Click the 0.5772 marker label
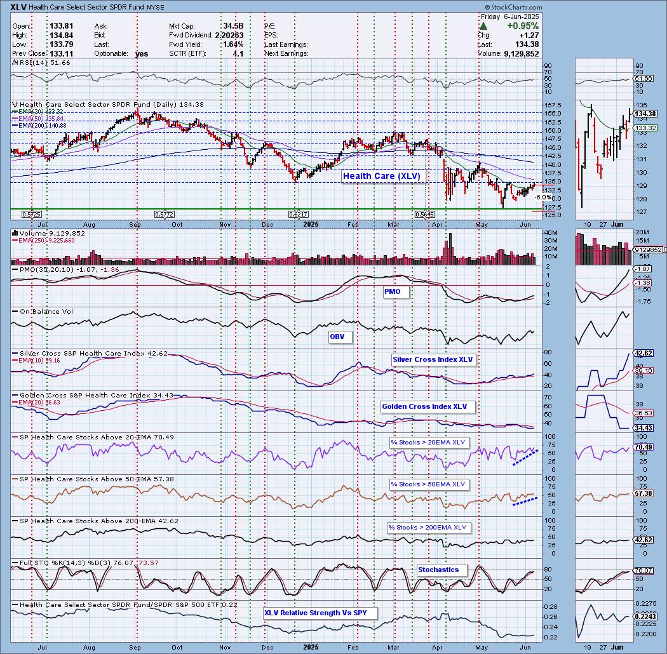The image size is (667, 654). [x=164, y=215]
